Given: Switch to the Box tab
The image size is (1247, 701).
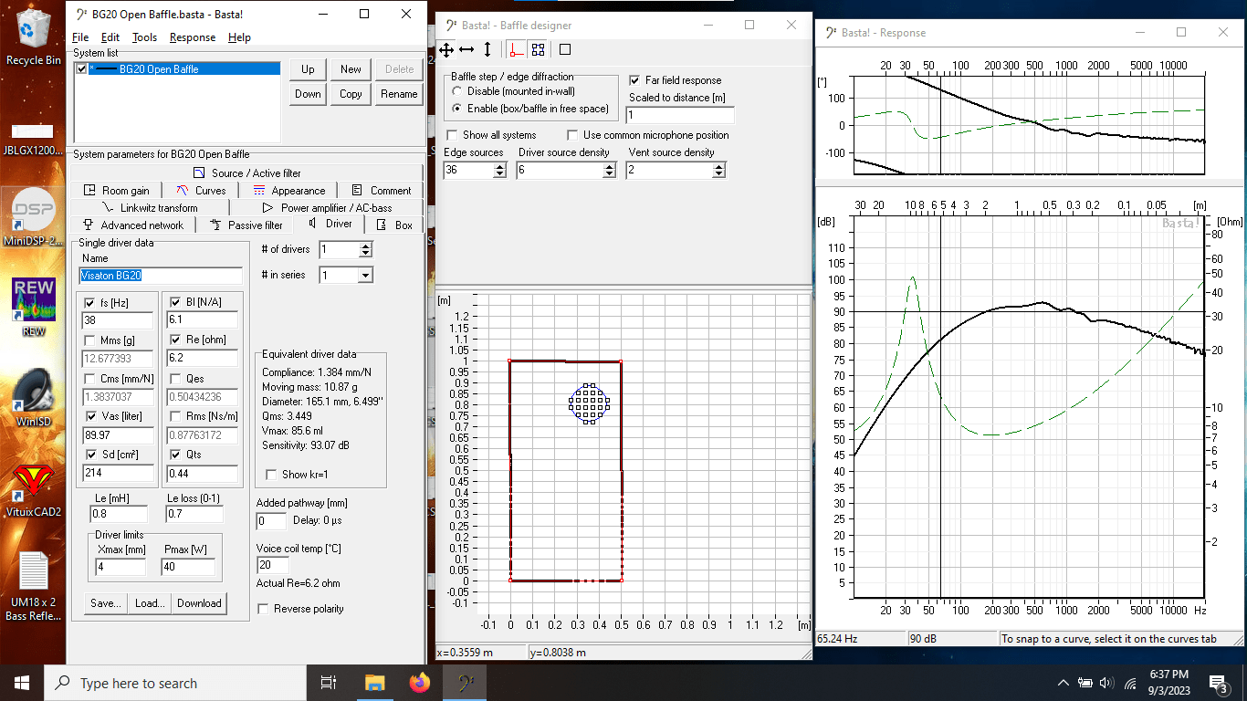Looking at the screenshot, I should (x=394, y=225).
